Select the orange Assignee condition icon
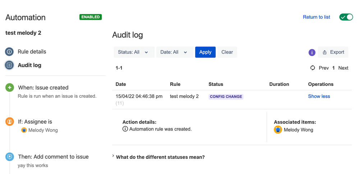The height and width of the screenshot is (174, 359). (10, 122)
